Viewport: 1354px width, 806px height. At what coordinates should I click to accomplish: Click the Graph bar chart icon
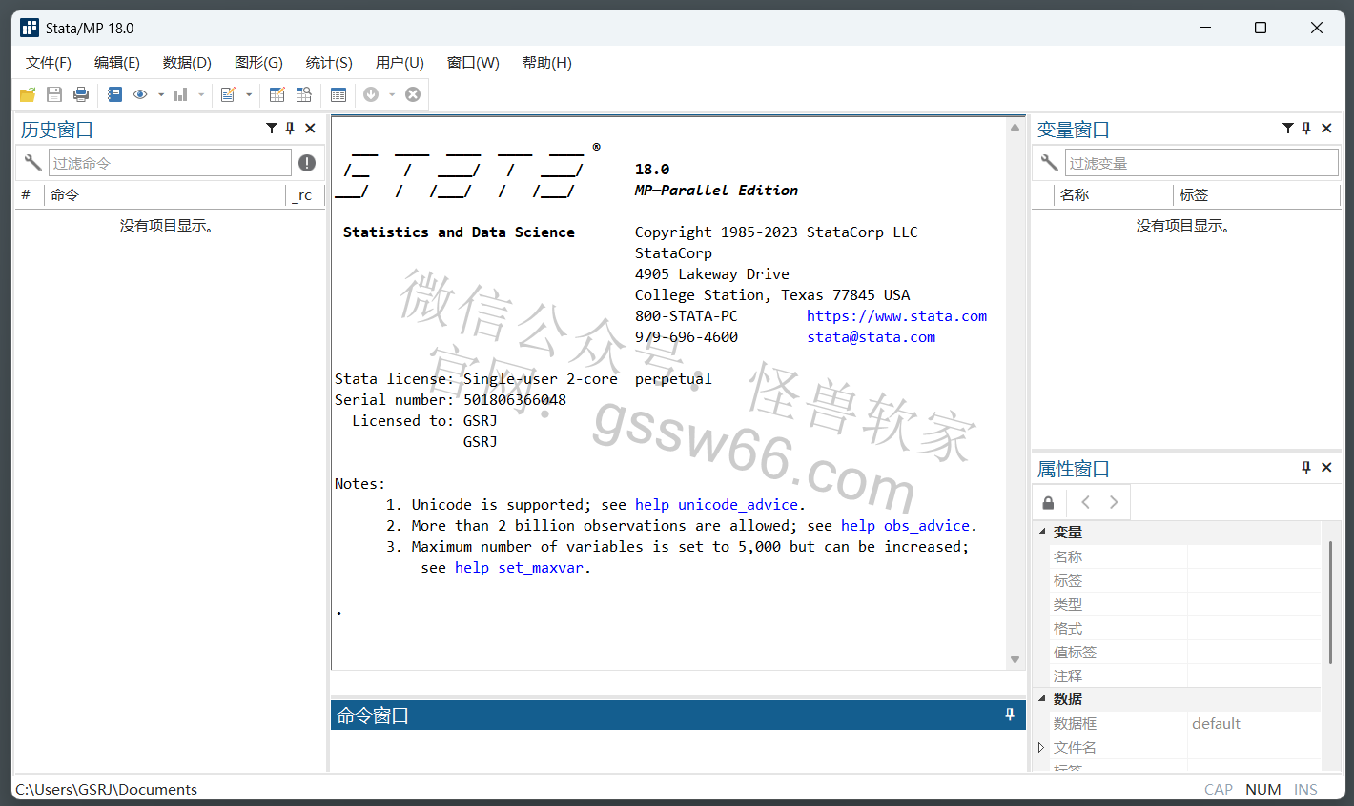point(180,94)
